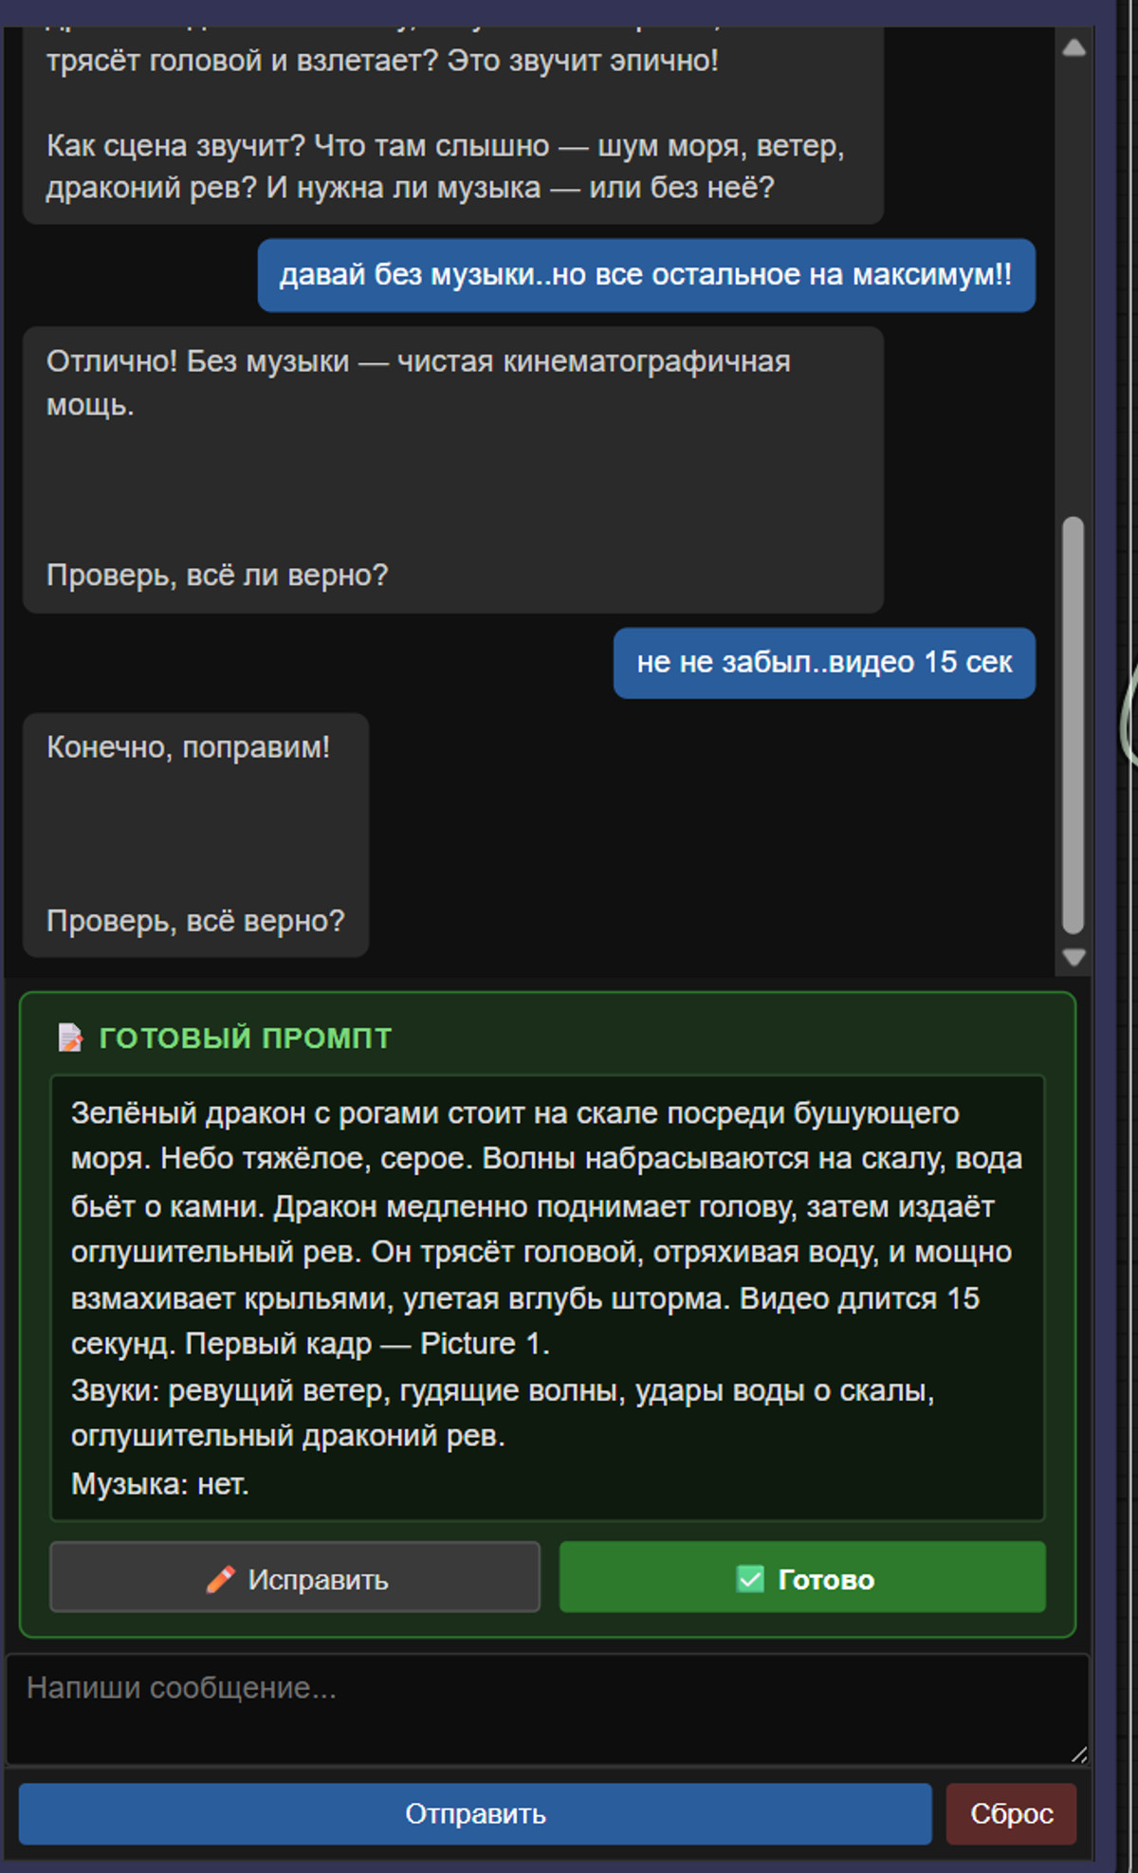Click the Музыка: нет. line in the prompt
The height and width of the screenshot is (1873, 1138).
coord(160,1483)
